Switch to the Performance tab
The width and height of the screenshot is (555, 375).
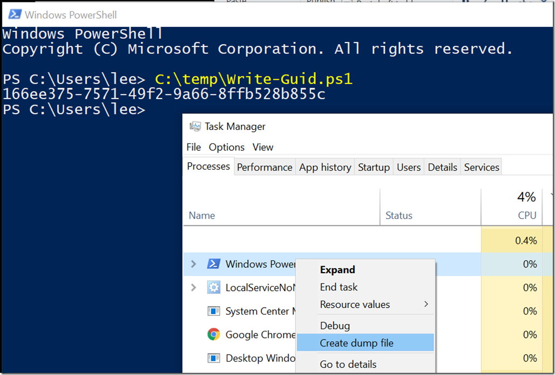click(x=265, y=167)
